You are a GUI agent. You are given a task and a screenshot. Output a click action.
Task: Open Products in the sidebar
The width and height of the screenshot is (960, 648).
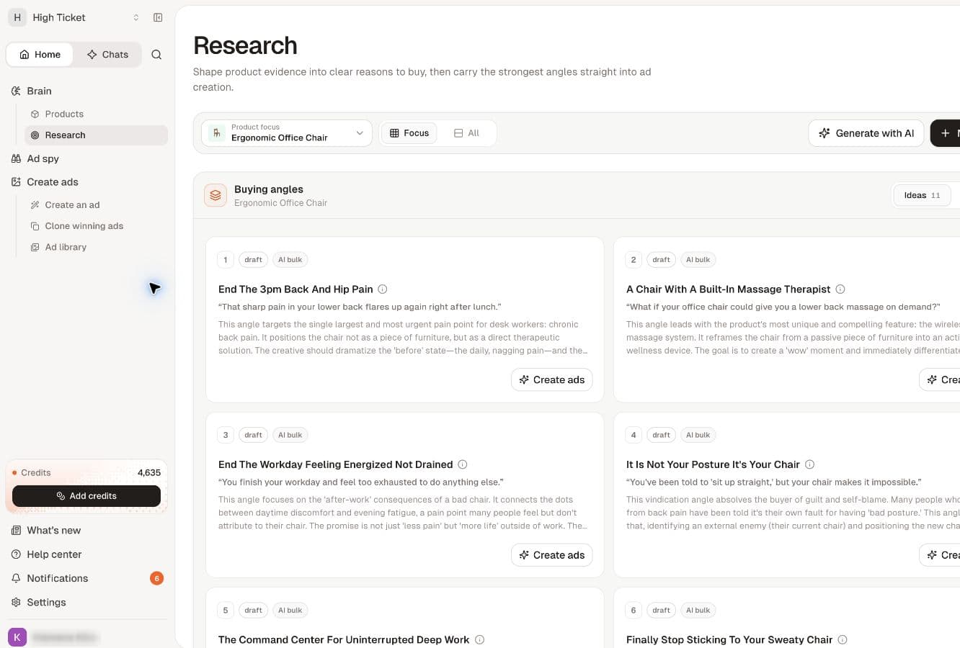pos(64,114)
